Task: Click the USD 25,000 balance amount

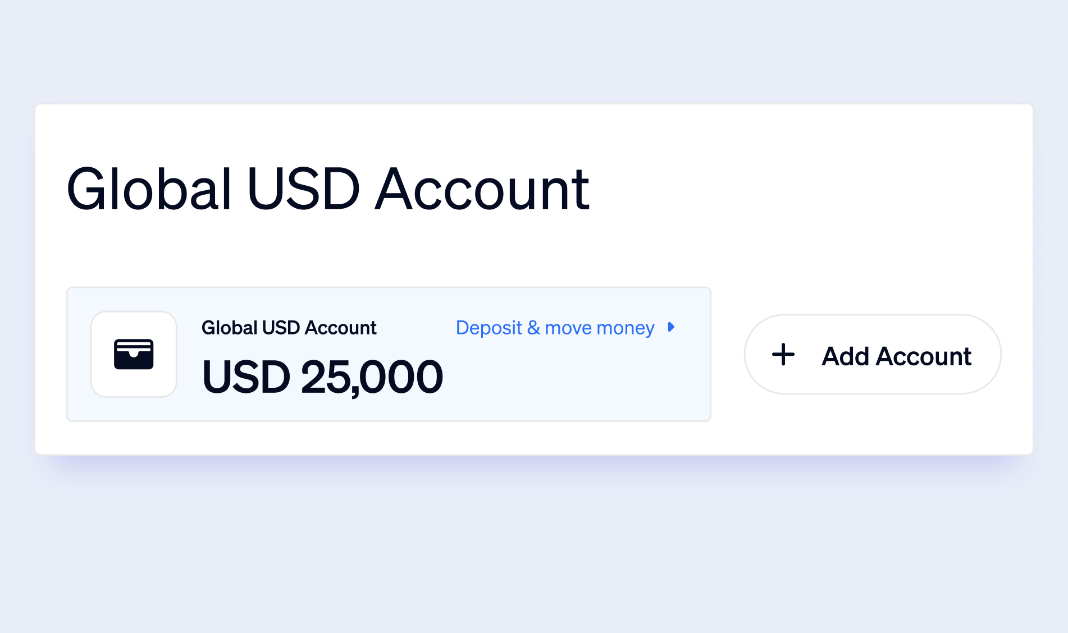Action: 322,377
